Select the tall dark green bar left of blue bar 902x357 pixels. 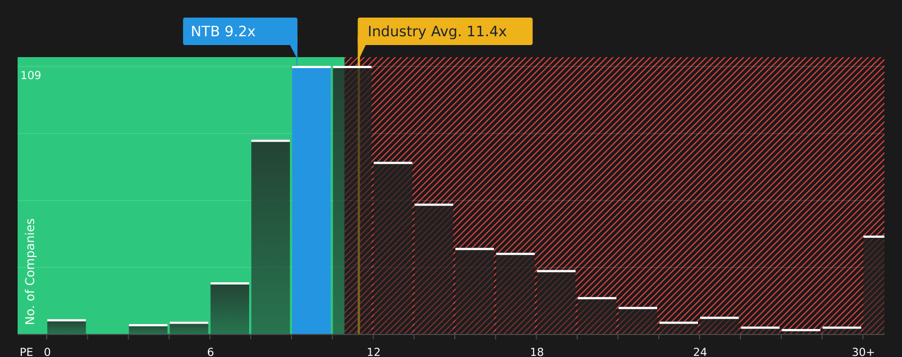[x=271, y=237]
